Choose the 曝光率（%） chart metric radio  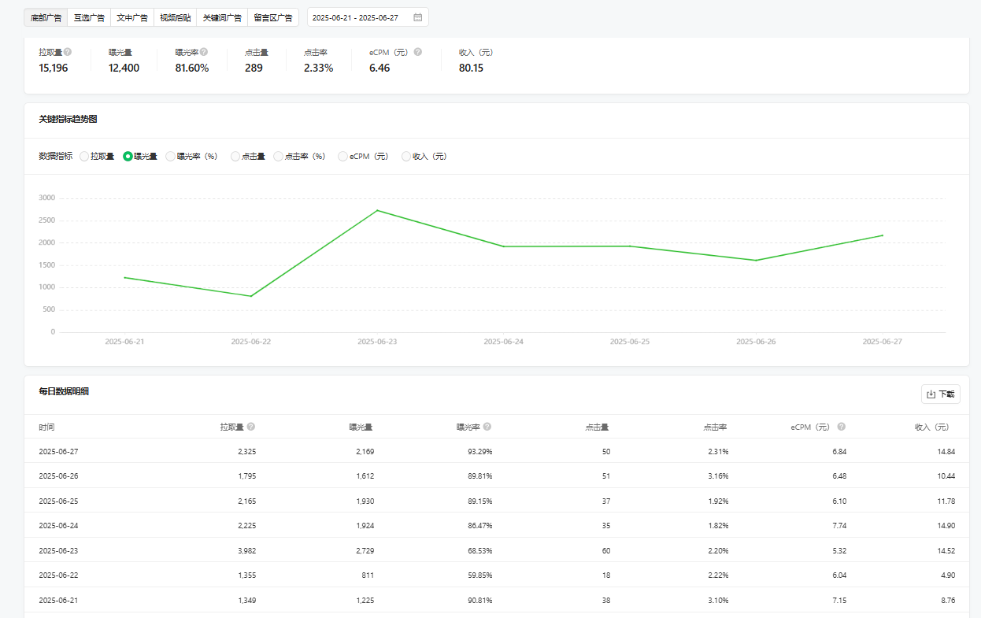171,157
